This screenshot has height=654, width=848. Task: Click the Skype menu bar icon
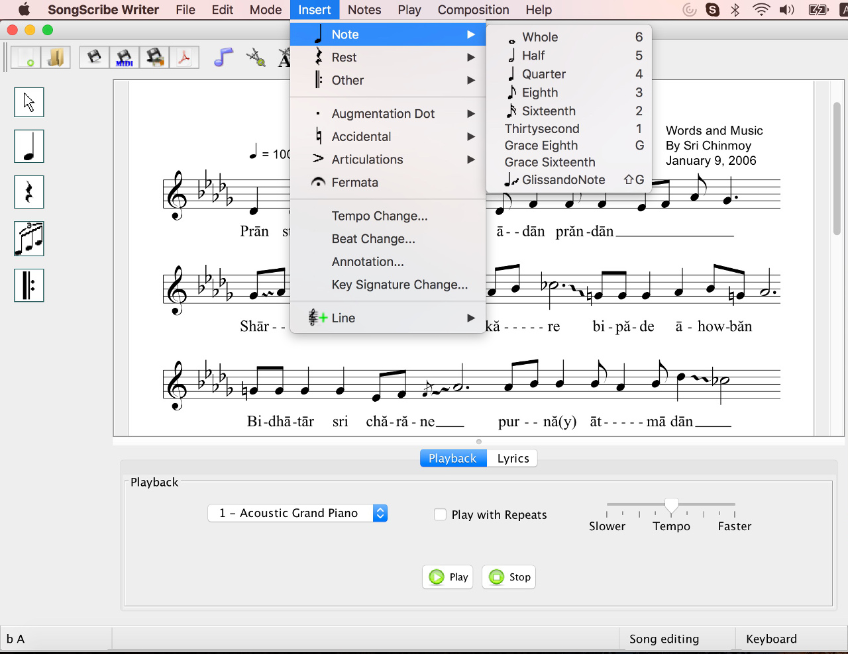713,10
